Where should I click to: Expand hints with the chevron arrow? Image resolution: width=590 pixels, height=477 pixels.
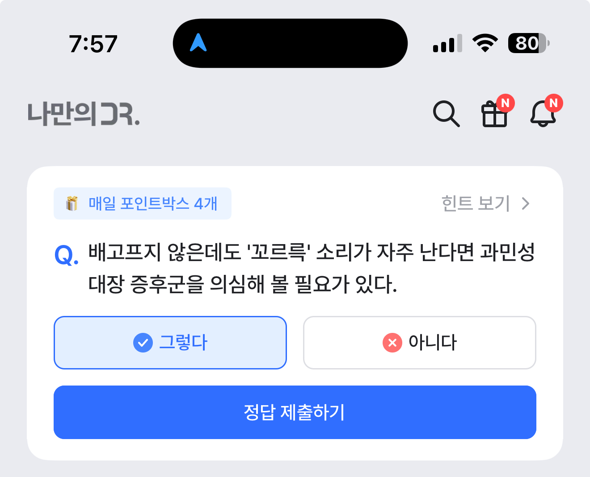(526, 203)
